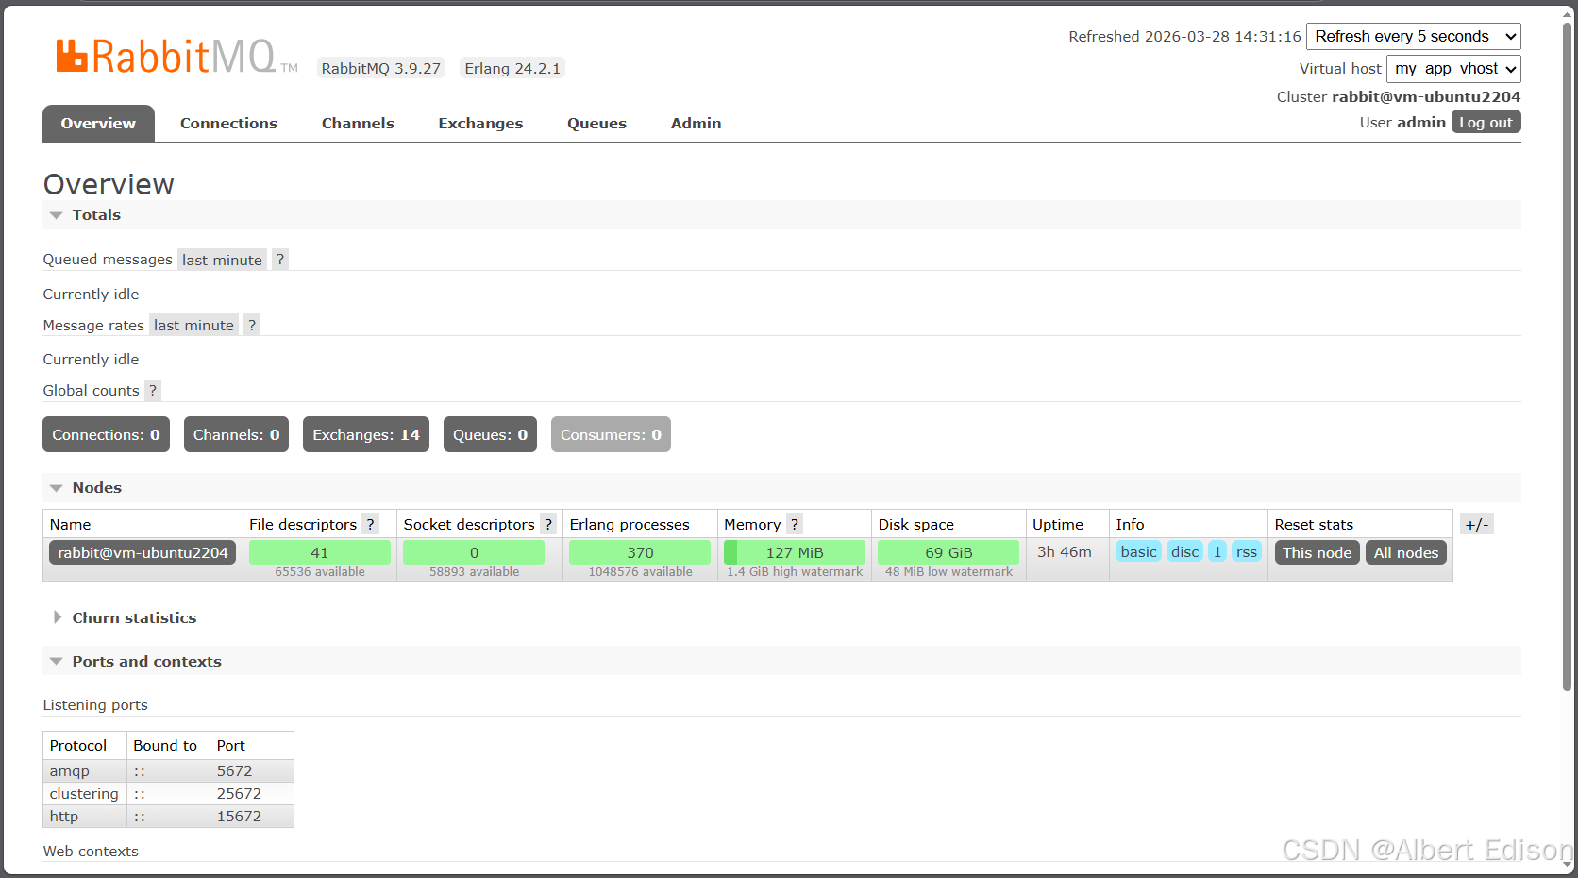
Task: Open the Exchanges: 14 count
Action: click(x=366, y=434)
